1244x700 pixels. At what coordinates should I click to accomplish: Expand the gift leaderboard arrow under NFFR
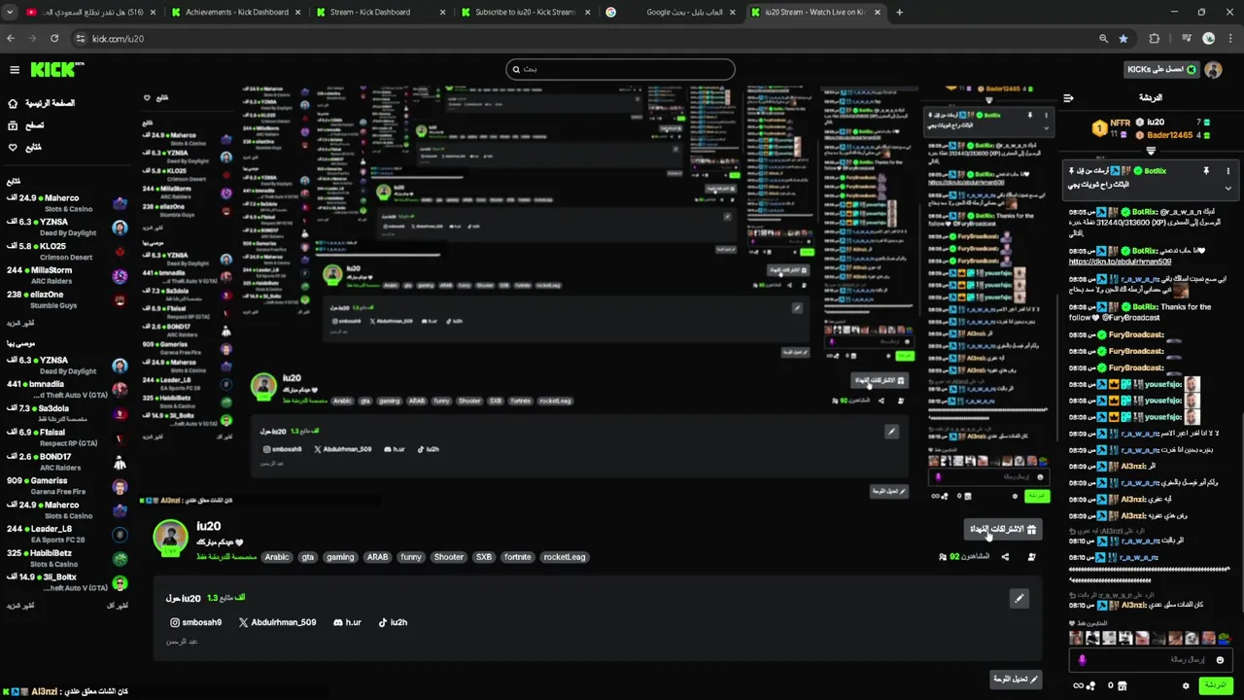coord(1151,151)
